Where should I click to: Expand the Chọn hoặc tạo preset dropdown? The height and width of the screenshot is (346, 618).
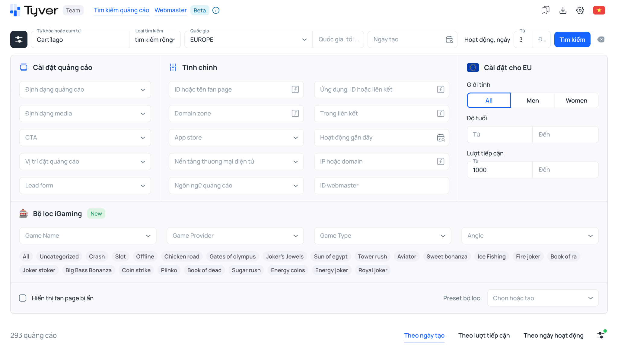[543, 298]
